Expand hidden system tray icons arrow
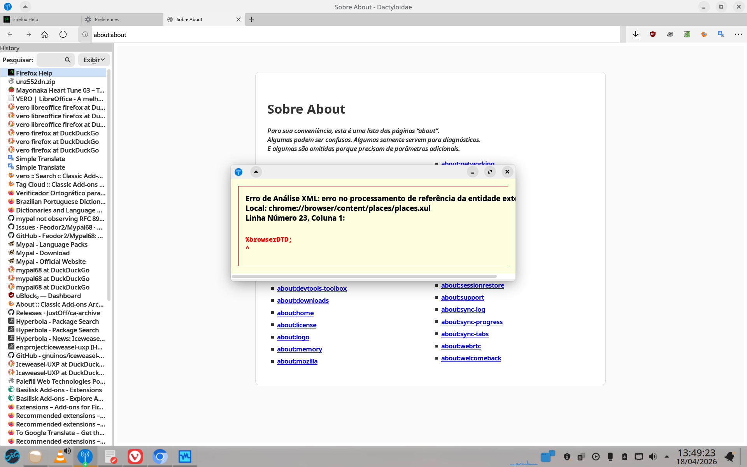Image resolution: width=747 pixels, height=467 pixels. [x=667, y=456]
